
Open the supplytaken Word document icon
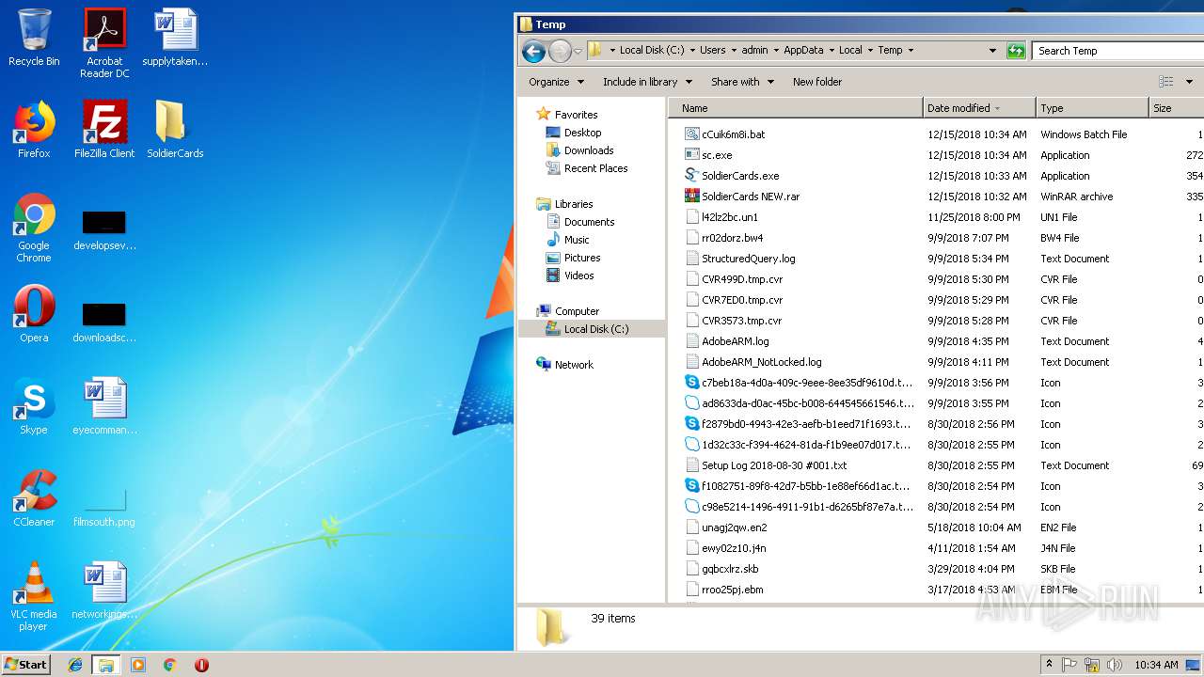[x=175, y=38]
